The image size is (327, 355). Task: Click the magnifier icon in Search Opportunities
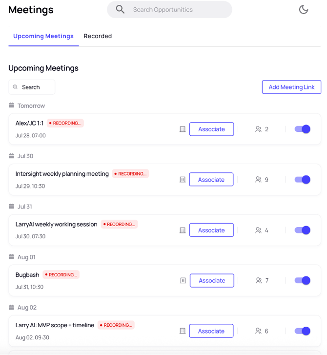click(x=120, y=9)
